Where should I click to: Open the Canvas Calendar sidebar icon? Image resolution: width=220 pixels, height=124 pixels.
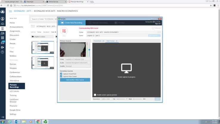coord(2,38)
